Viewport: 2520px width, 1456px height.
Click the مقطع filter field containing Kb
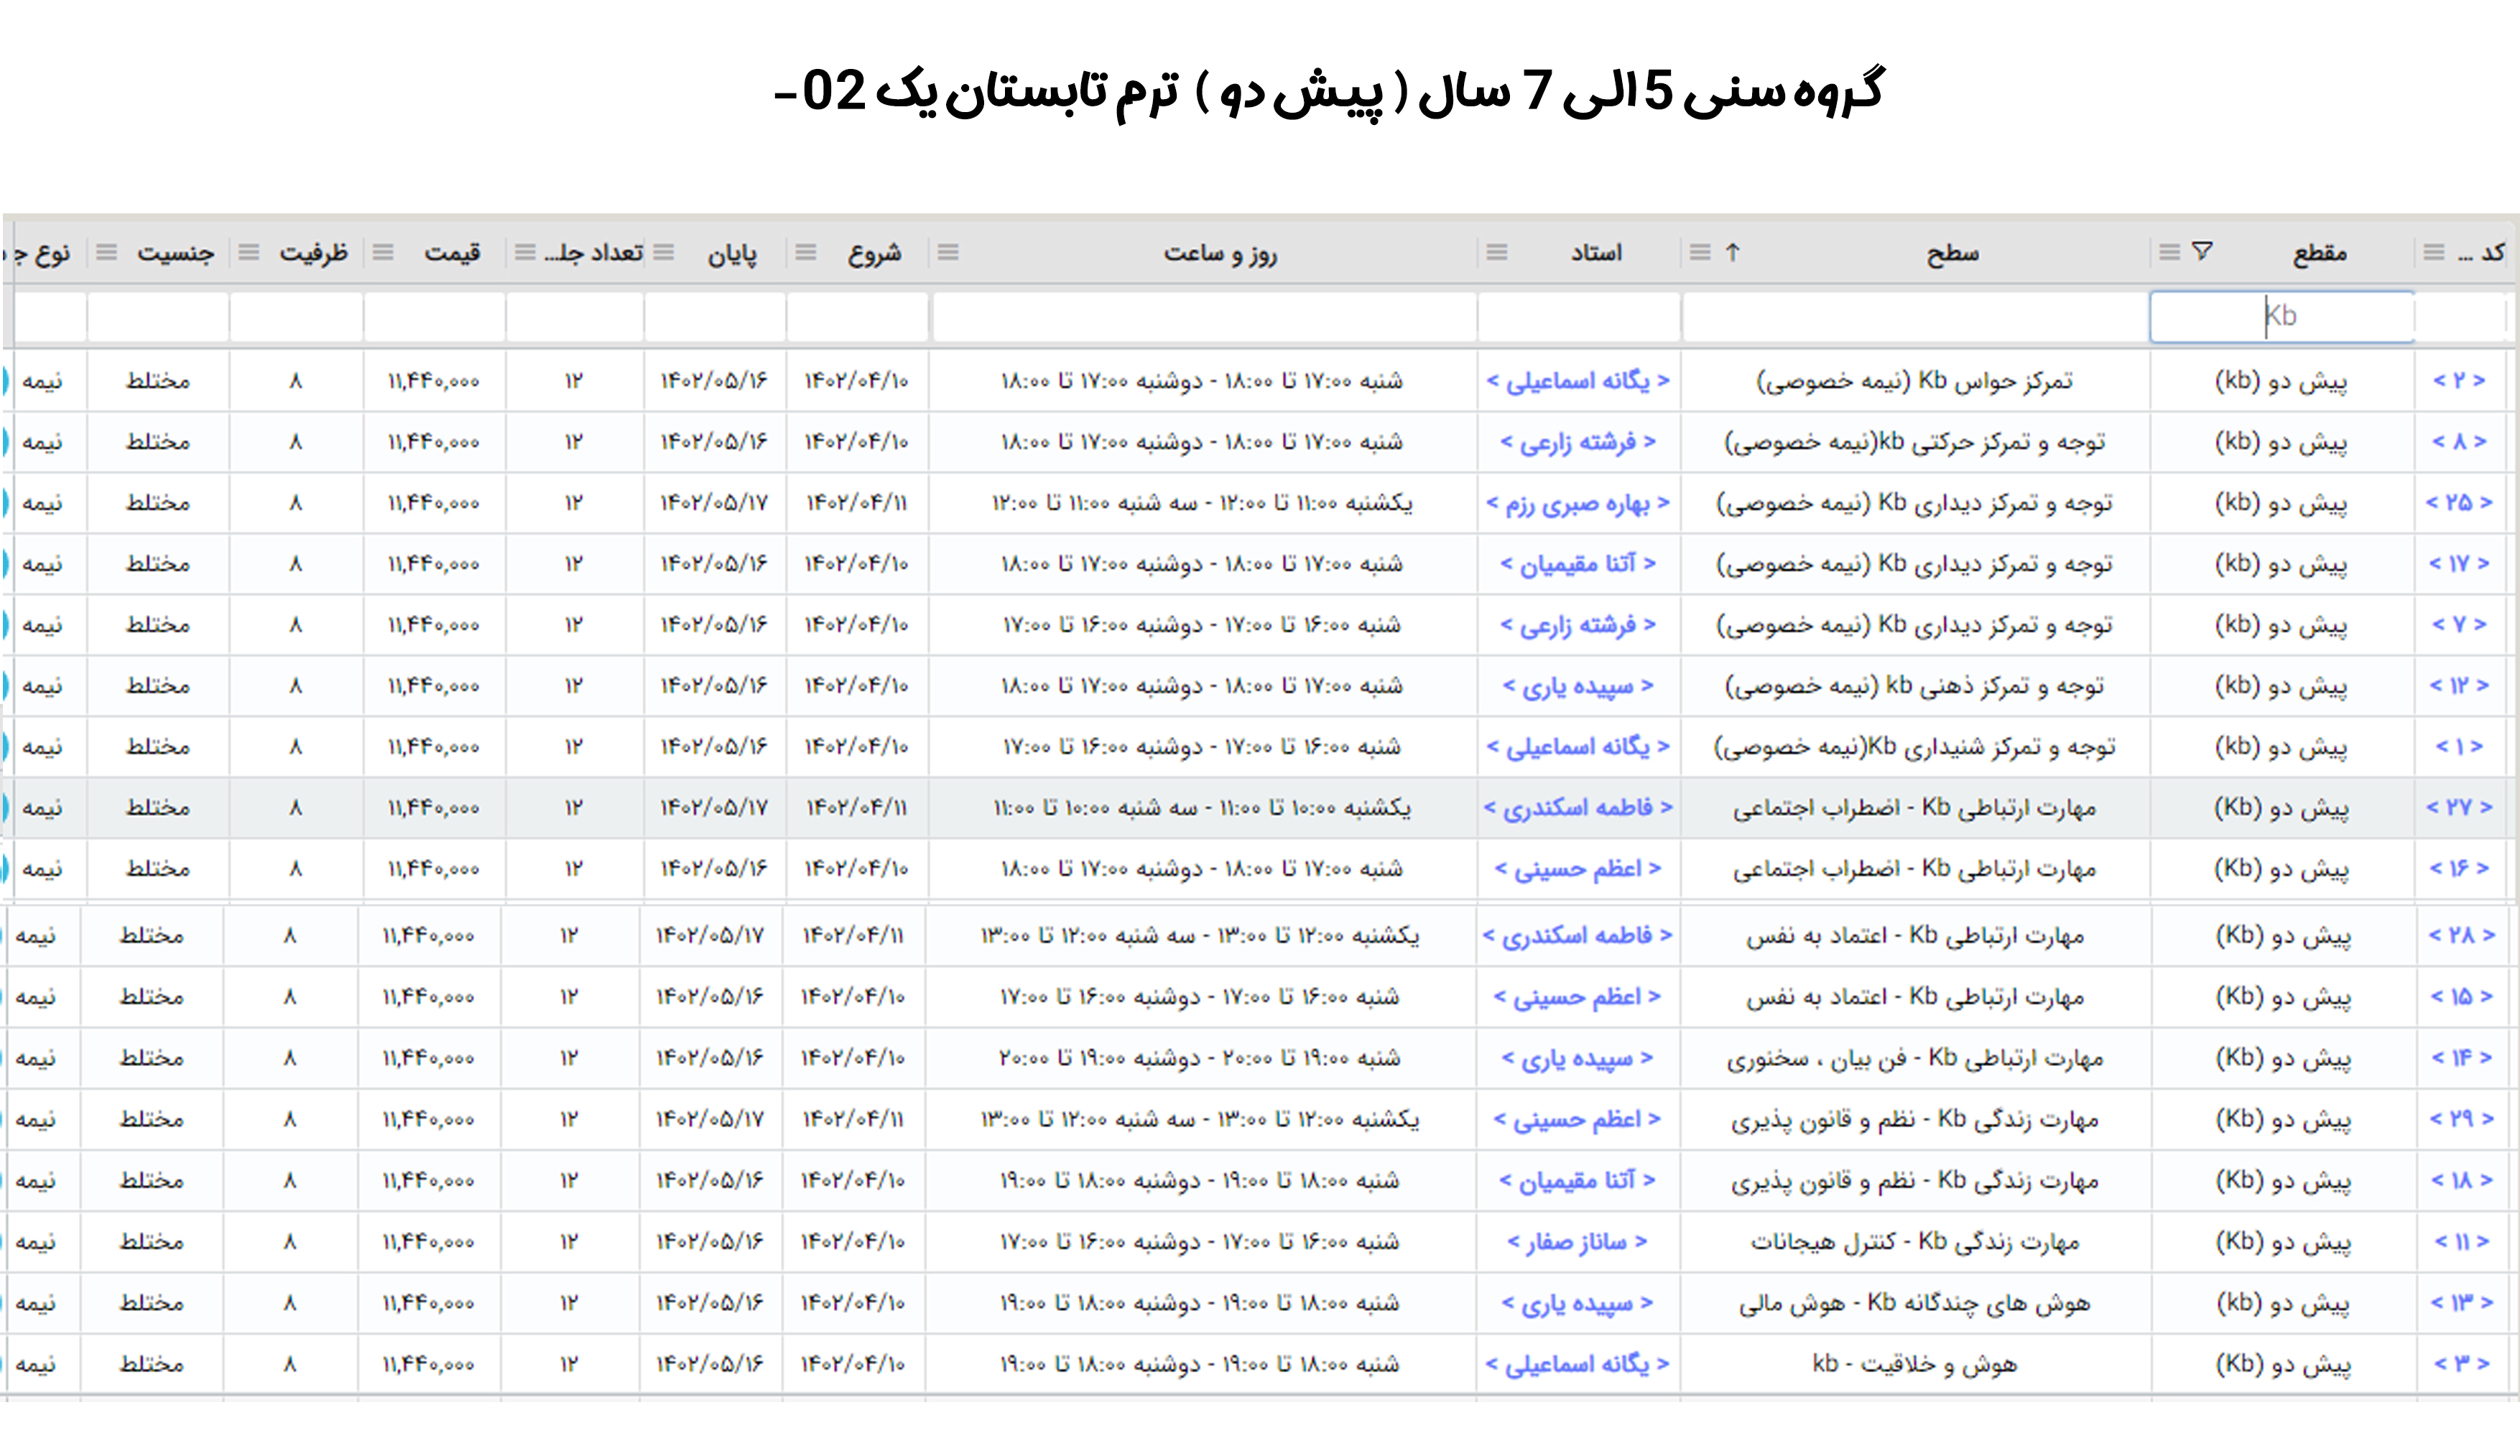tap(2281, 317)
